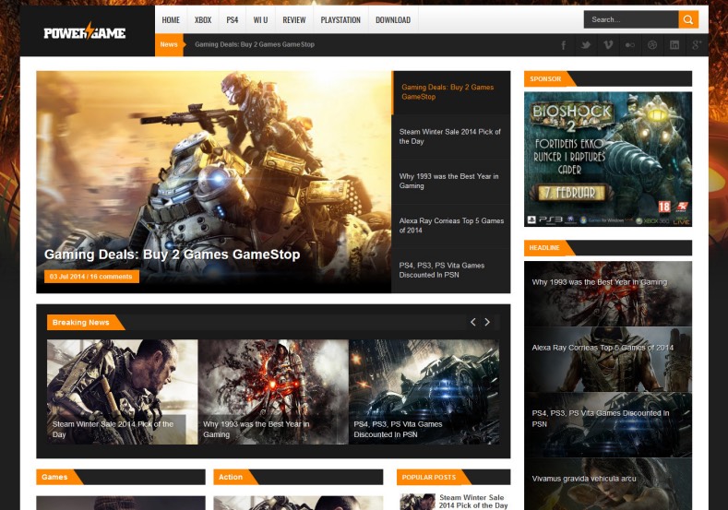The width and height of the screenshot is (728, 510).
Task: Open the Twitter social icon
Action: [586, 45]
